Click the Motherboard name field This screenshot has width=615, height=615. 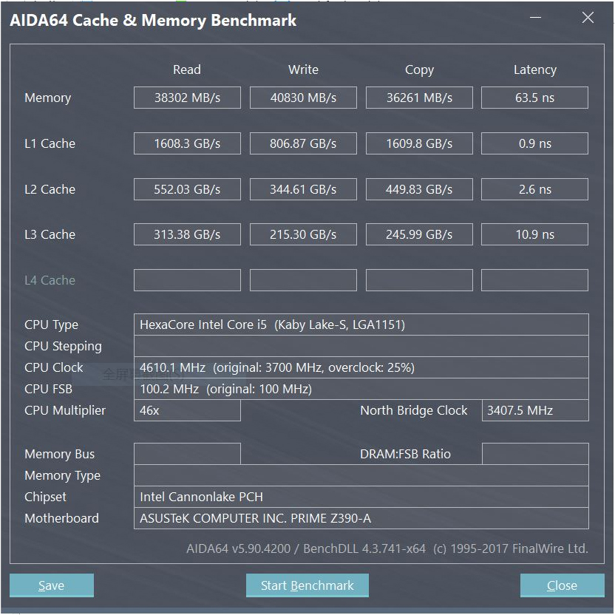pyautogui.click(x=361, y=518)
